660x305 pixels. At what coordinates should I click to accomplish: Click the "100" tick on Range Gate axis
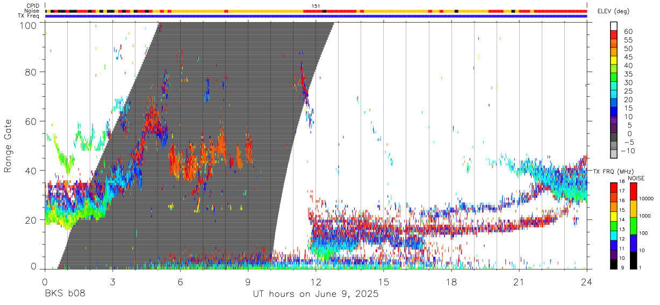[27, 25]
